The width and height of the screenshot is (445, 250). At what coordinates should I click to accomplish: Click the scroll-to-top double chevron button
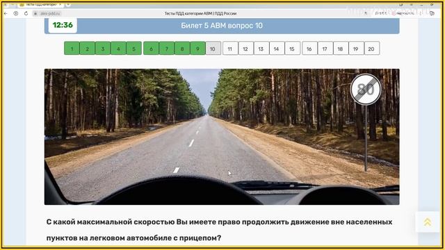(x=428, y=222)
